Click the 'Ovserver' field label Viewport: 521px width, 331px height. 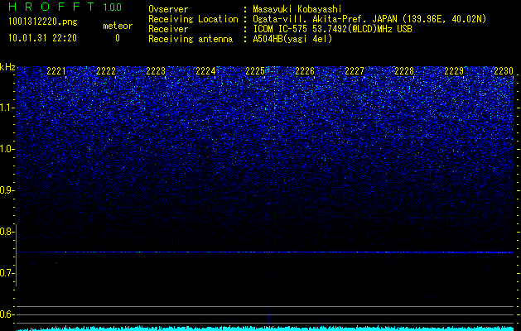(168, 9)
